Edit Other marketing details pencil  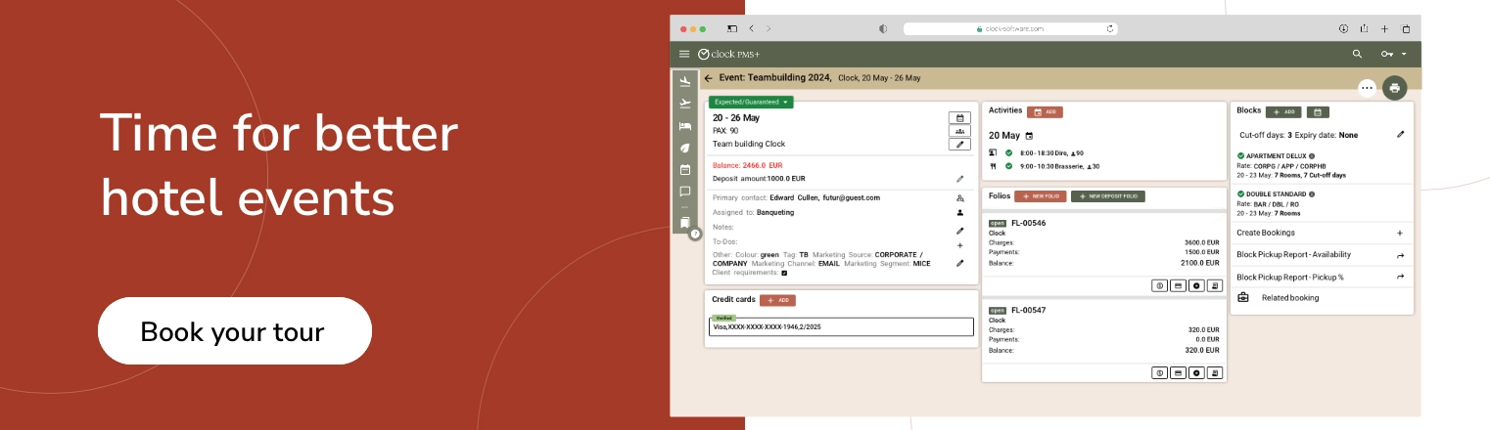pyautogui.click(x=960, y=263)
